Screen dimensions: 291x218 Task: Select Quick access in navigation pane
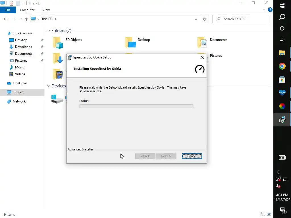point(22,33)
